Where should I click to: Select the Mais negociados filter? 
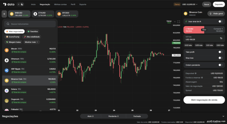pos(14,32)
